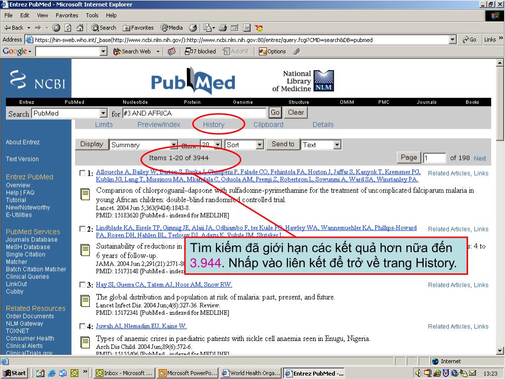
Task: Click the Stop loading icon
Action: point(56,28)
